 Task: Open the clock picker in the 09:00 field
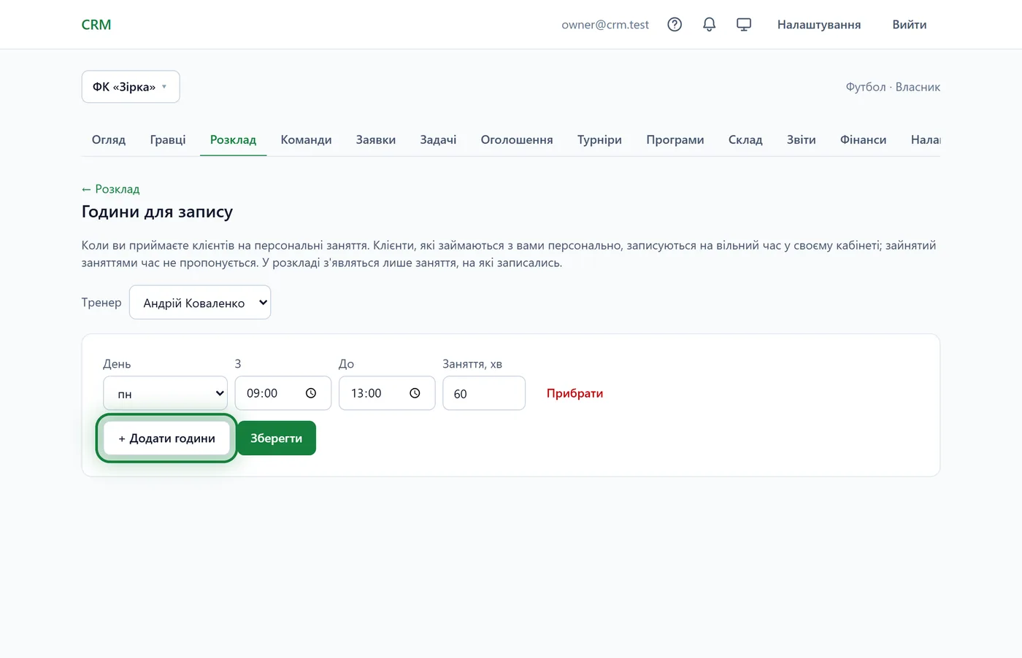pyautogui.click(x=311, y=393)
